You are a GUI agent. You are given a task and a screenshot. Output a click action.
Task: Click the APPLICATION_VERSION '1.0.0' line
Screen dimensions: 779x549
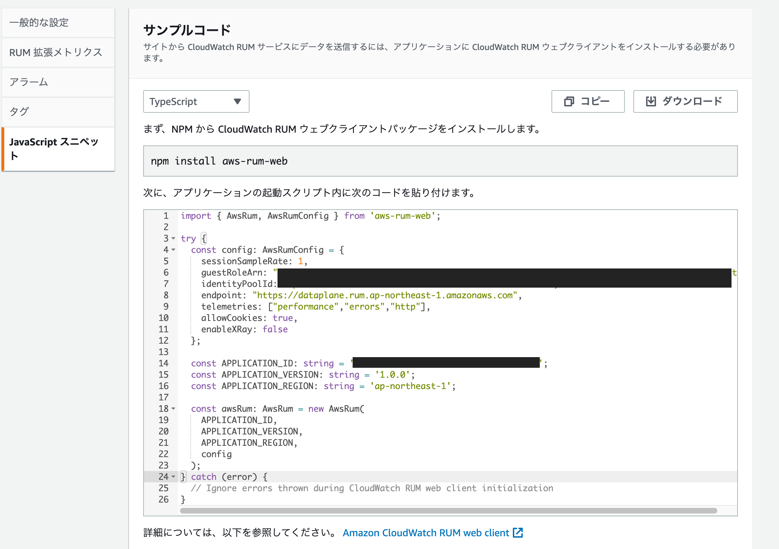point(303,375)
